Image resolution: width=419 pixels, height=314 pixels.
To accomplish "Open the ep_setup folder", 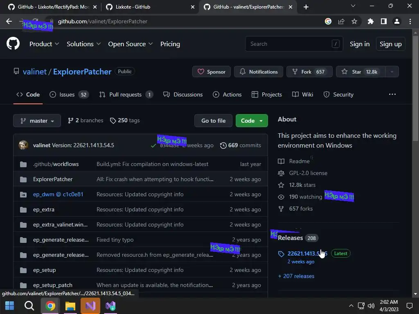I will 44,270.
